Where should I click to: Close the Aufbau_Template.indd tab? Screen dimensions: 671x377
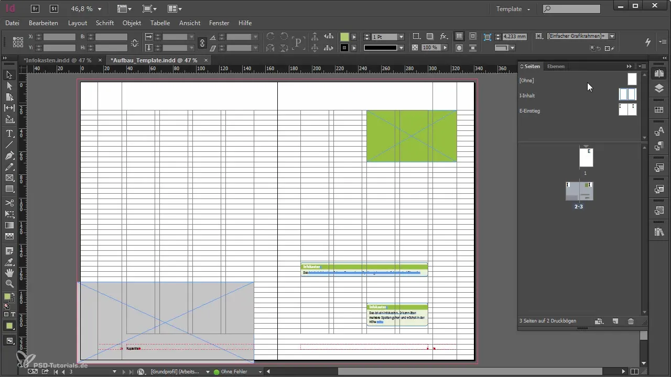(206, 60)
